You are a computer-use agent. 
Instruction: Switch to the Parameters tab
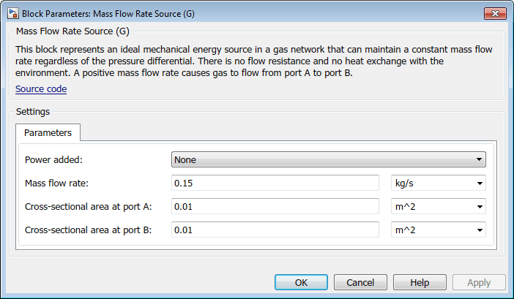tap(48, 132)
